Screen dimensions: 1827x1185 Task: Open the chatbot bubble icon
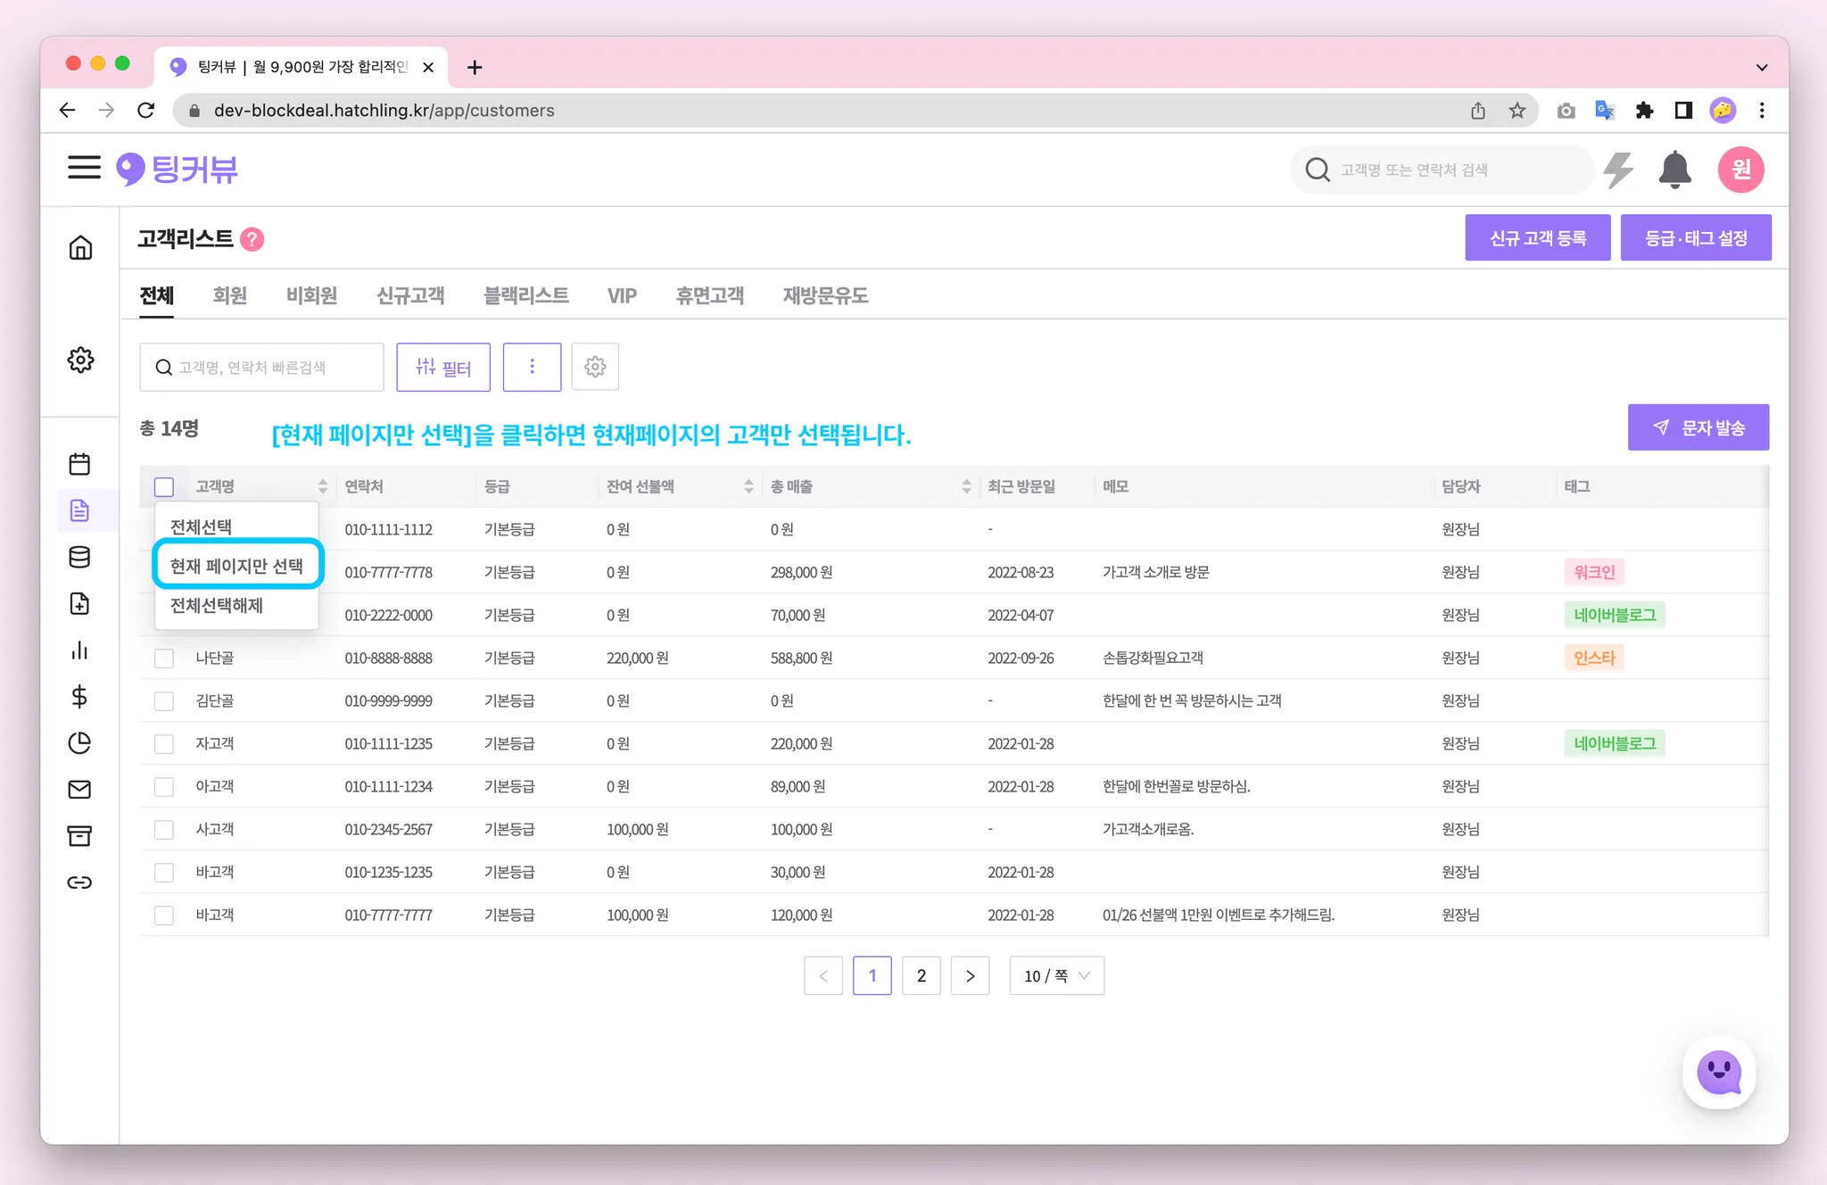click(1718, 1072)
